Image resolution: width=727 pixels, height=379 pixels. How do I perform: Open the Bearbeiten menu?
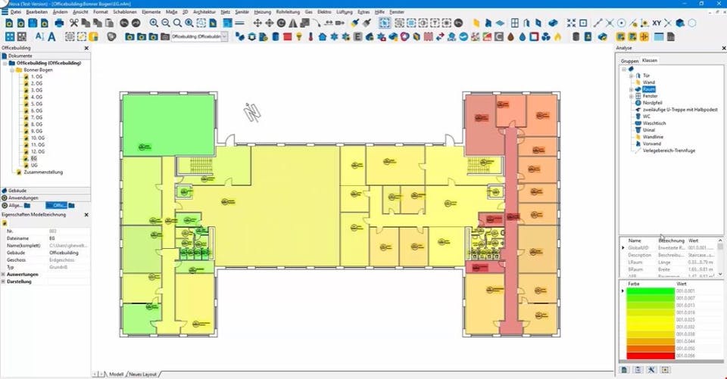pyautogui.click(x=36, y=11)
